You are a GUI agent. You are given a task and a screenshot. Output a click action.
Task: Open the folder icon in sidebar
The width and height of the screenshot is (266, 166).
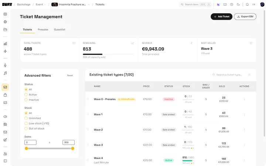point(5,30)
